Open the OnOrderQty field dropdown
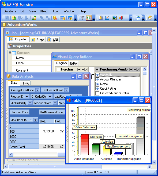 pos(50,97)
